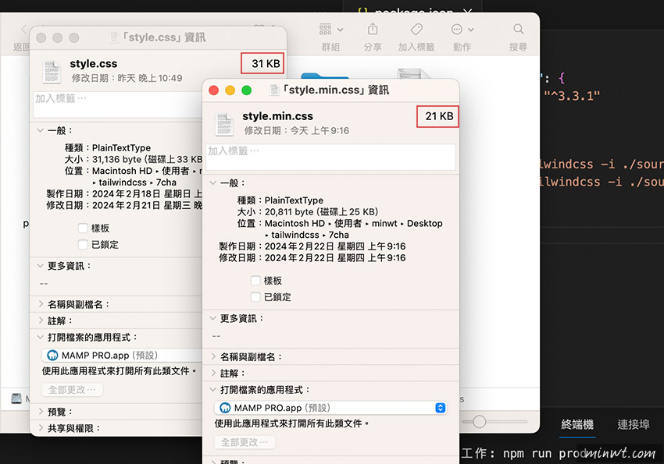Click the 21 KB size label
Screen dimensions: 664x464
(439, 116)
